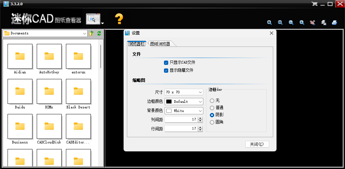This screenshot has height=169, width=345.
Task: Select the 普通 border radio button
Action: coord(212,108)
